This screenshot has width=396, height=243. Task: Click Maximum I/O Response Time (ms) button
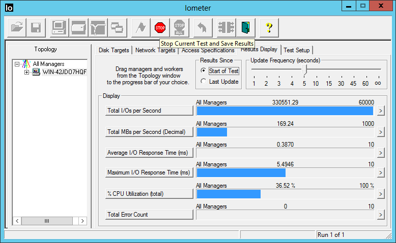[x=149, y=172]
